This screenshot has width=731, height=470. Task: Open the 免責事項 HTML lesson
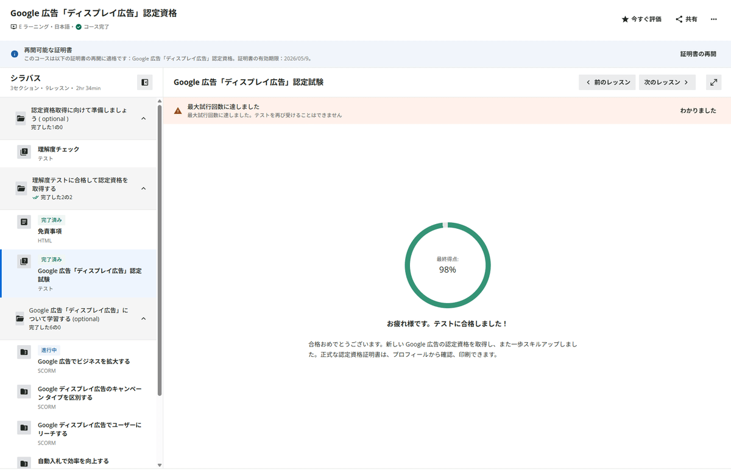pyautogui.click(x=78, y=230)
